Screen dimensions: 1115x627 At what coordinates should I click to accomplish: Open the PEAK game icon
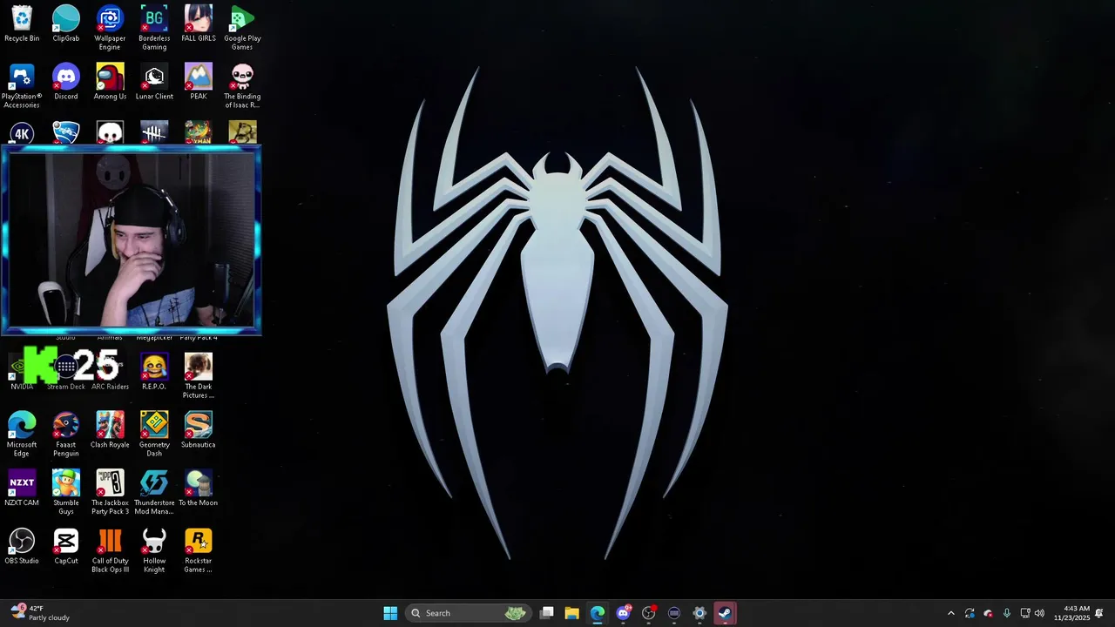coord(199,82)
